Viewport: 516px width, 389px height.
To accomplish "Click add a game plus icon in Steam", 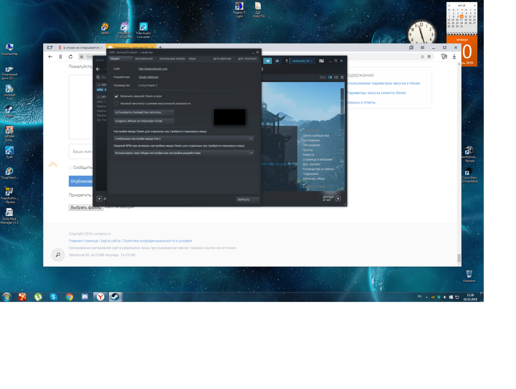I will click(100, 199).
